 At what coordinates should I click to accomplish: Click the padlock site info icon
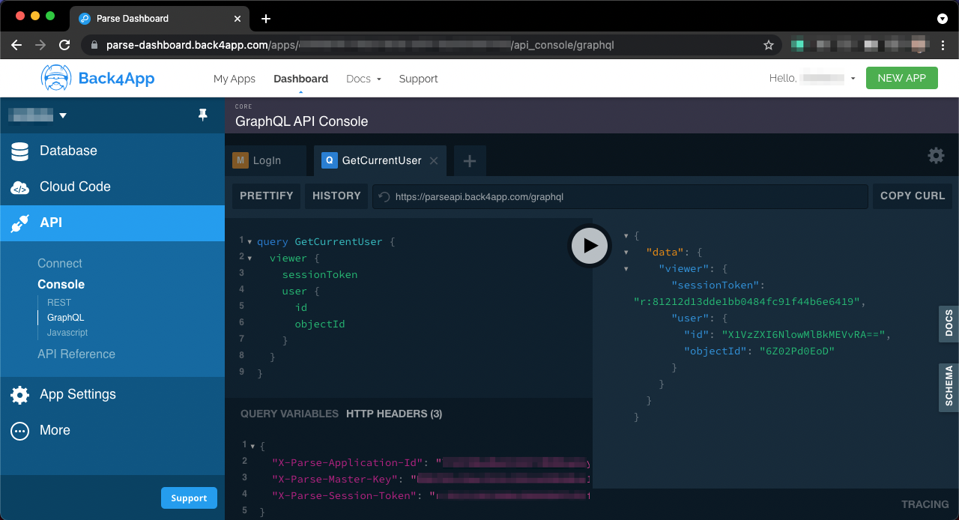pos(94,45)
